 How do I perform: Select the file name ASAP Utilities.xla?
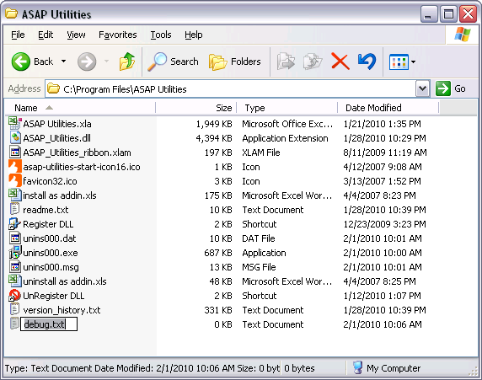pos(57,124)
